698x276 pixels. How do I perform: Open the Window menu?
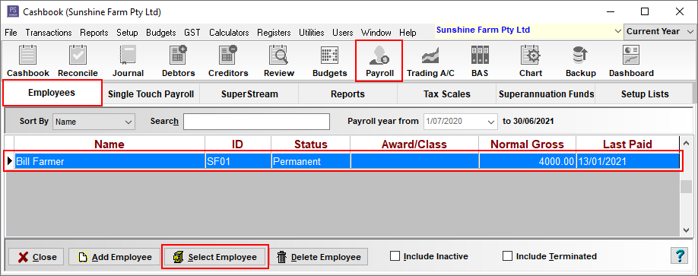point(376,33)
